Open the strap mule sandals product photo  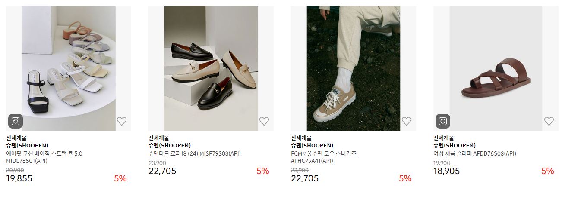(x=69, y=68)
